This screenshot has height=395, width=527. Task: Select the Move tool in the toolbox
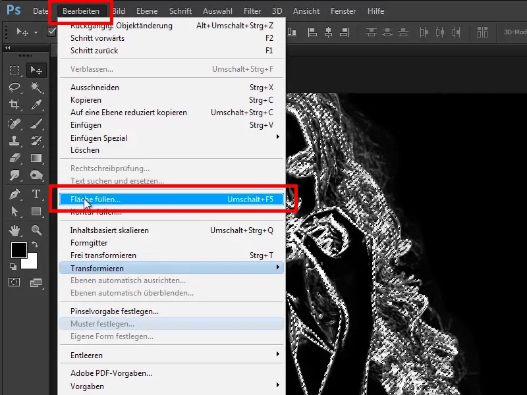pos(36,70)
